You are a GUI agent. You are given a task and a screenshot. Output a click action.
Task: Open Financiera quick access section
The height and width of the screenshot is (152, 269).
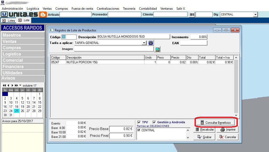click(x=23, y=67)
